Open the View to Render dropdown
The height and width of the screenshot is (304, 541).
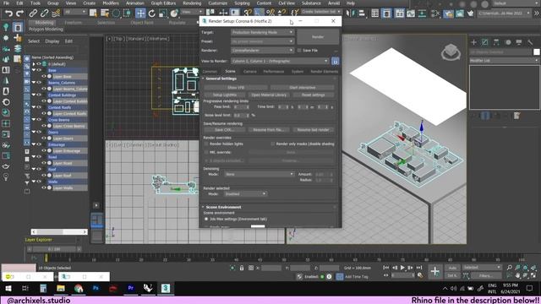(x=280, y=61)
